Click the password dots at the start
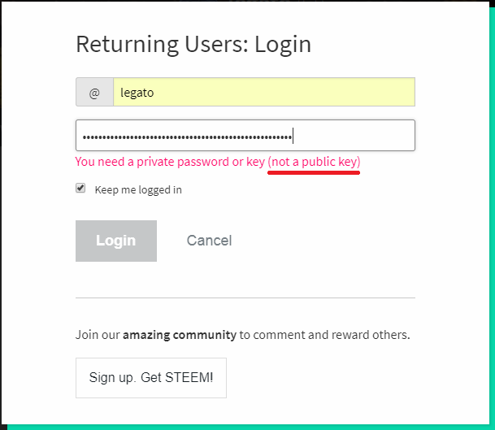 coord(89,137)
